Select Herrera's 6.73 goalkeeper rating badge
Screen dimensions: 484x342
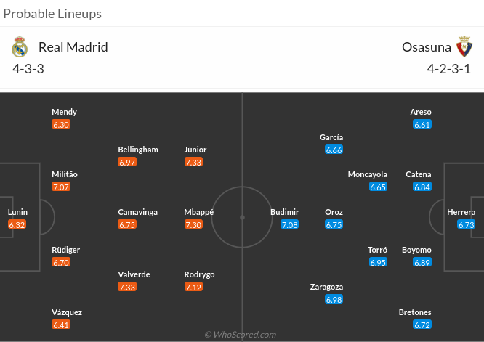(x=466, y=225)
